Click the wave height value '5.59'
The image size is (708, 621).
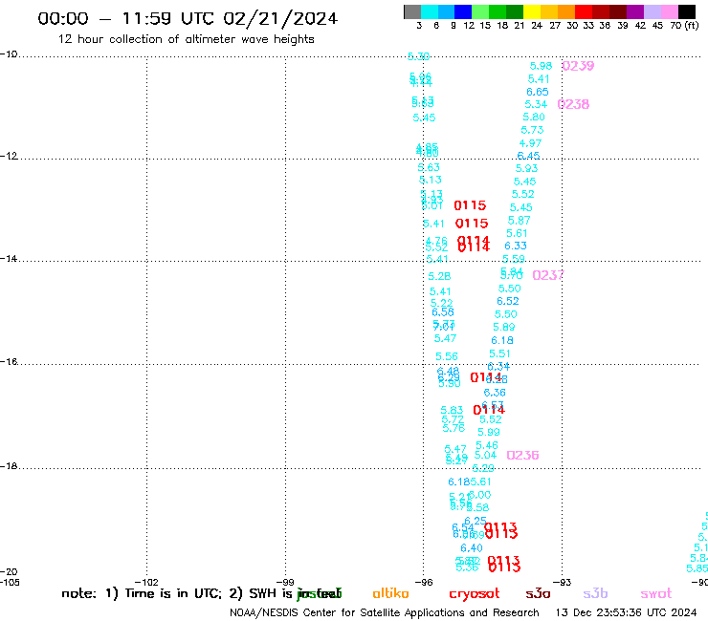tap(514, 259)
